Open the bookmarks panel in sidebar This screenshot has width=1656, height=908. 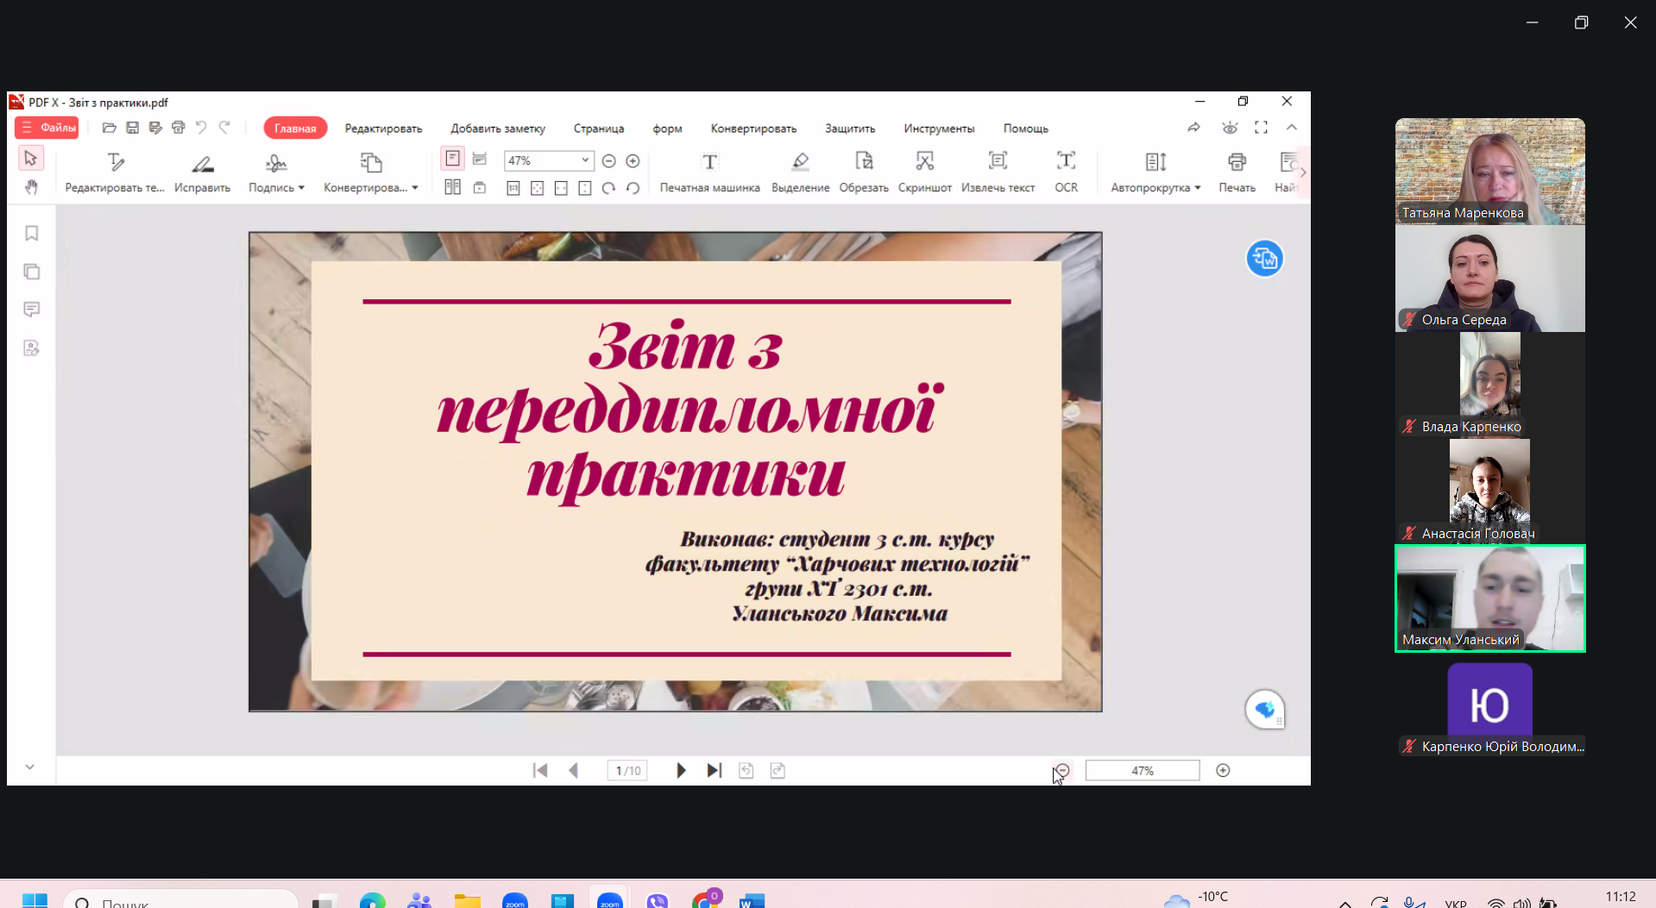(x=32, y=234)
